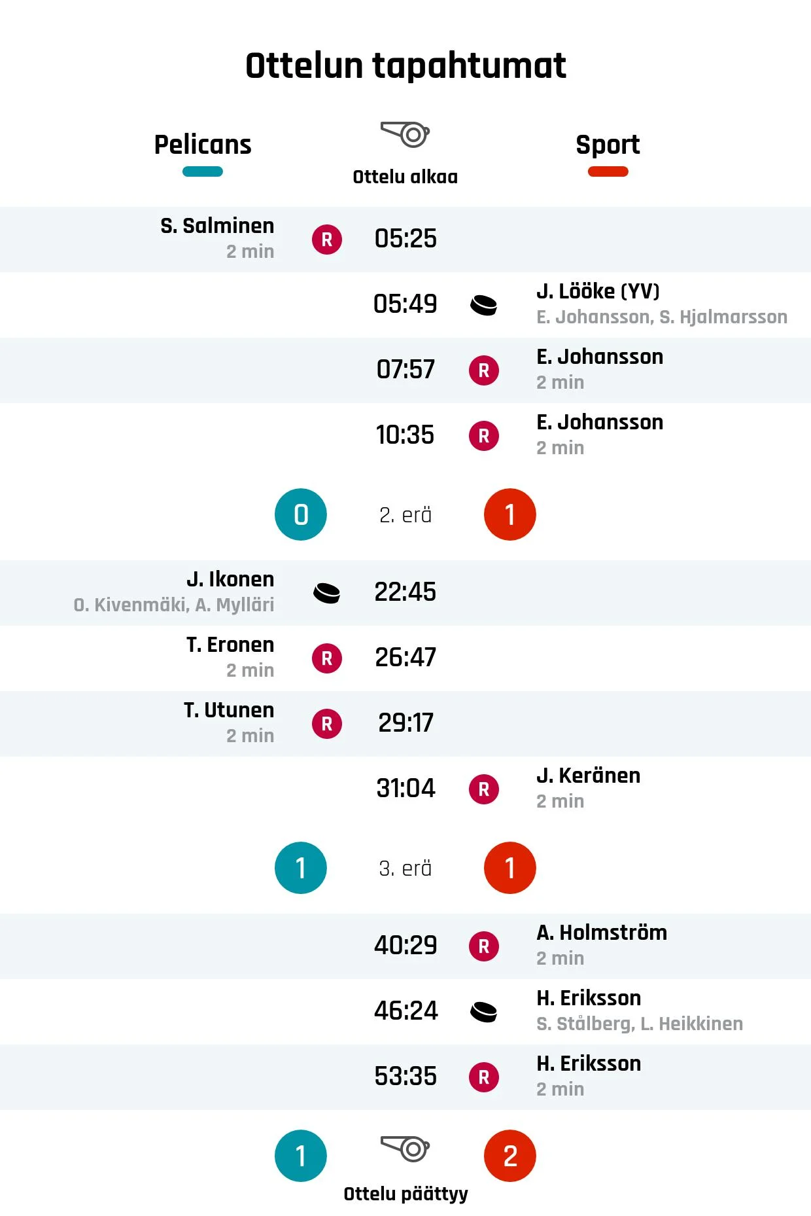Screen dimensions: 811x1216
Task: Click the penalty R icon for J. Keränen
Action: [484, 789]
